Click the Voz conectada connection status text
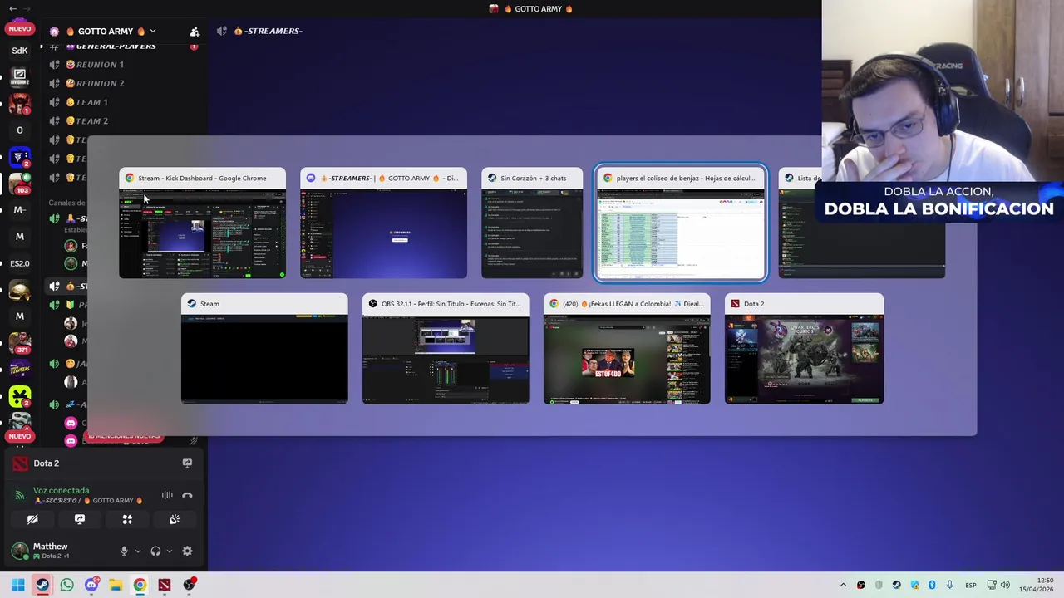Screen dimensions: 1064x598 coord(61,491)
